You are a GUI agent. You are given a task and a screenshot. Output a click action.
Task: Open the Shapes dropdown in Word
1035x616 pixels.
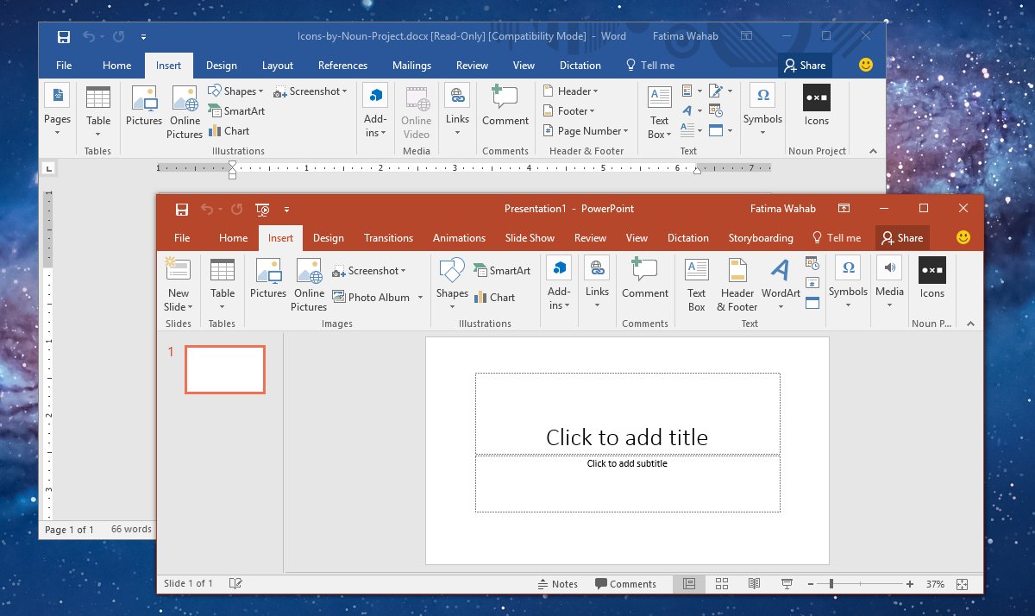pos(235,91)
